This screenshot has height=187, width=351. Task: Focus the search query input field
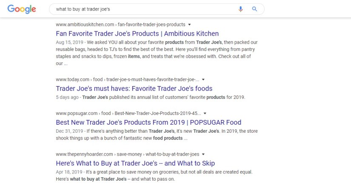coord(140,9)
